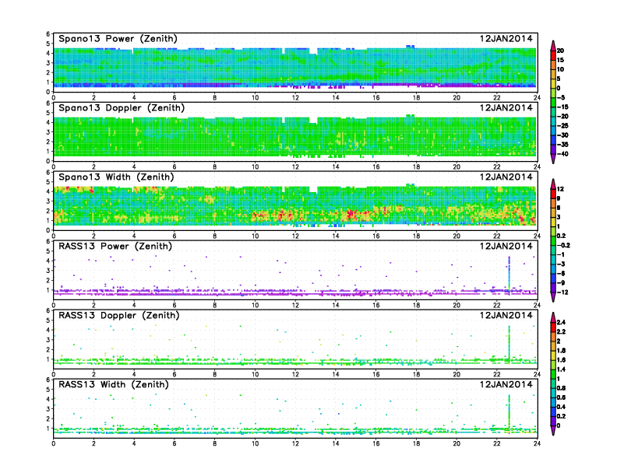Select the 'Spano13 Power (Zenith)' panel title
617x476 pixels.
[x=118, y=39]
